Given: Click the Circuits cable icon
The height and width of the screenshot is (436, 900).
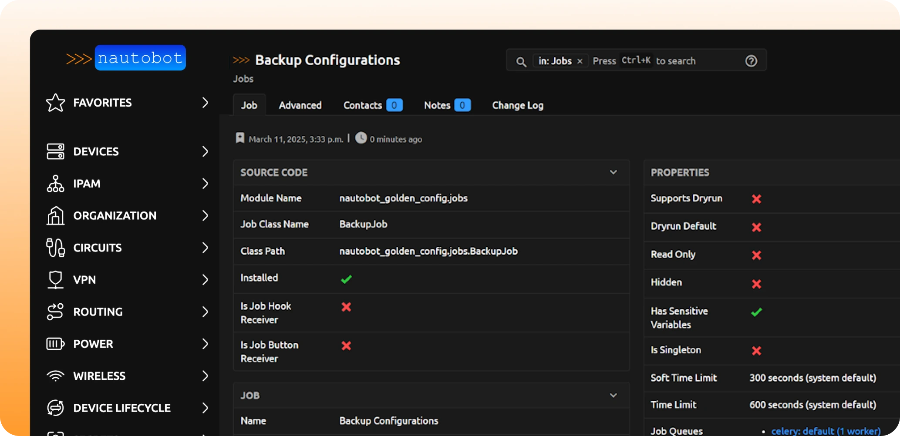Looking at the screenshot, I should pyautogui.click(x=55, y=248).
